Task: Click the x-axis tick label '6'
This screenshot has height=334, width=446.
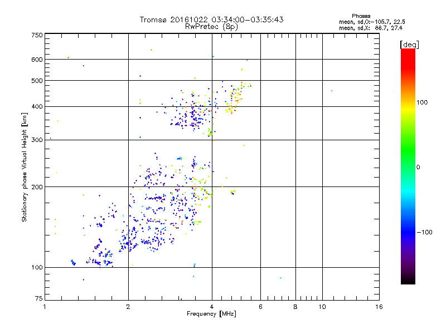Action: (260, 307)
